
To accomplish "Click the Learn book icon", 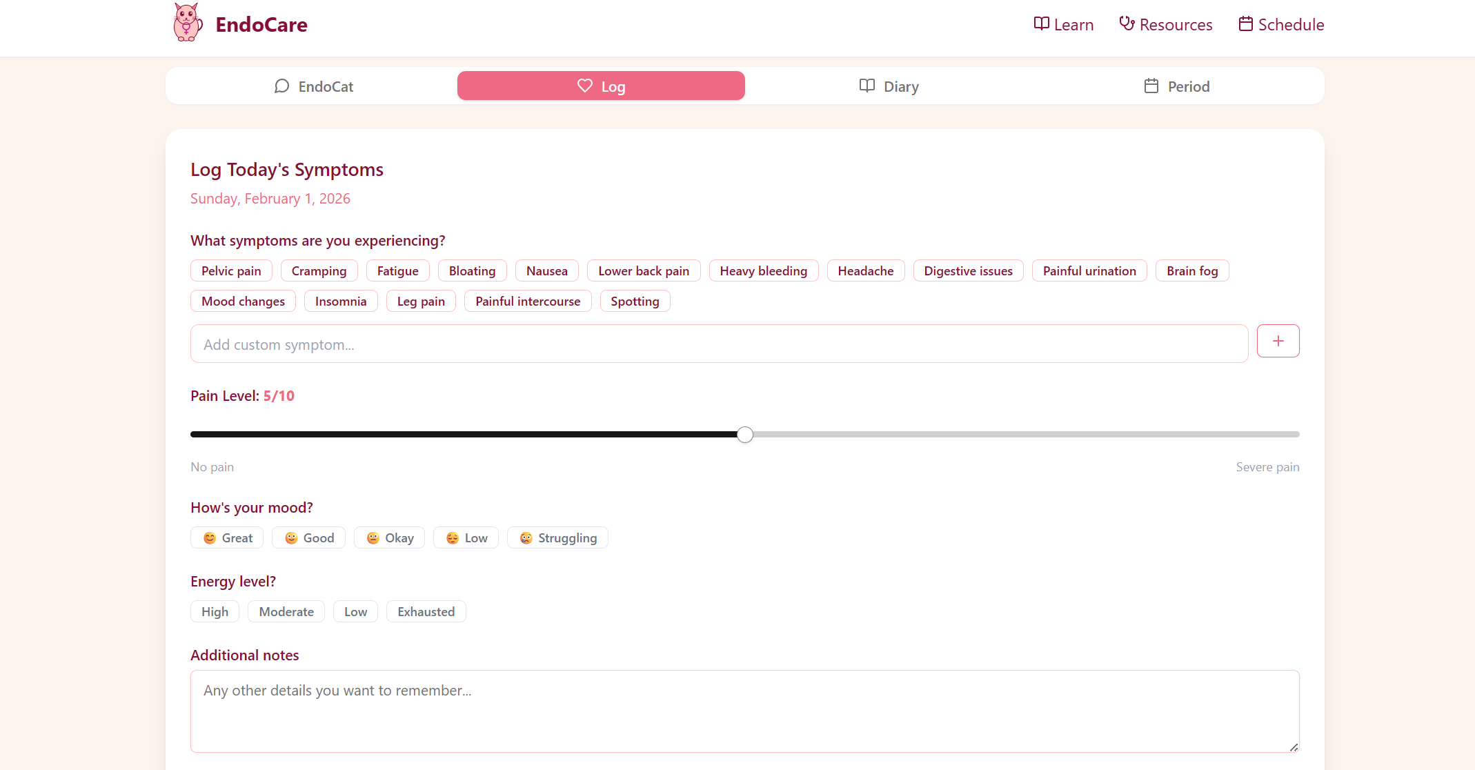I will click(1041, 24).
